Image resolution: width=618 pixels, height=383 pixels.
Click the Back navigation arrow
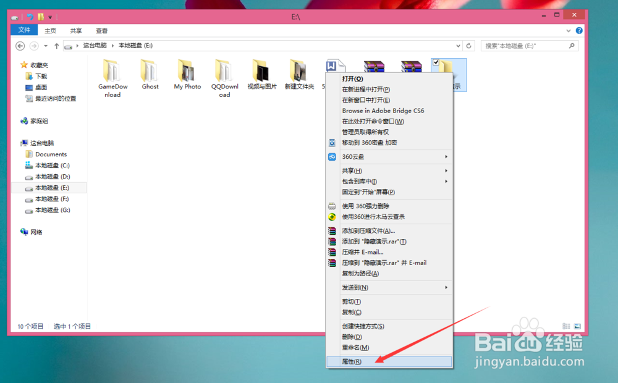(x=20, y=46)
